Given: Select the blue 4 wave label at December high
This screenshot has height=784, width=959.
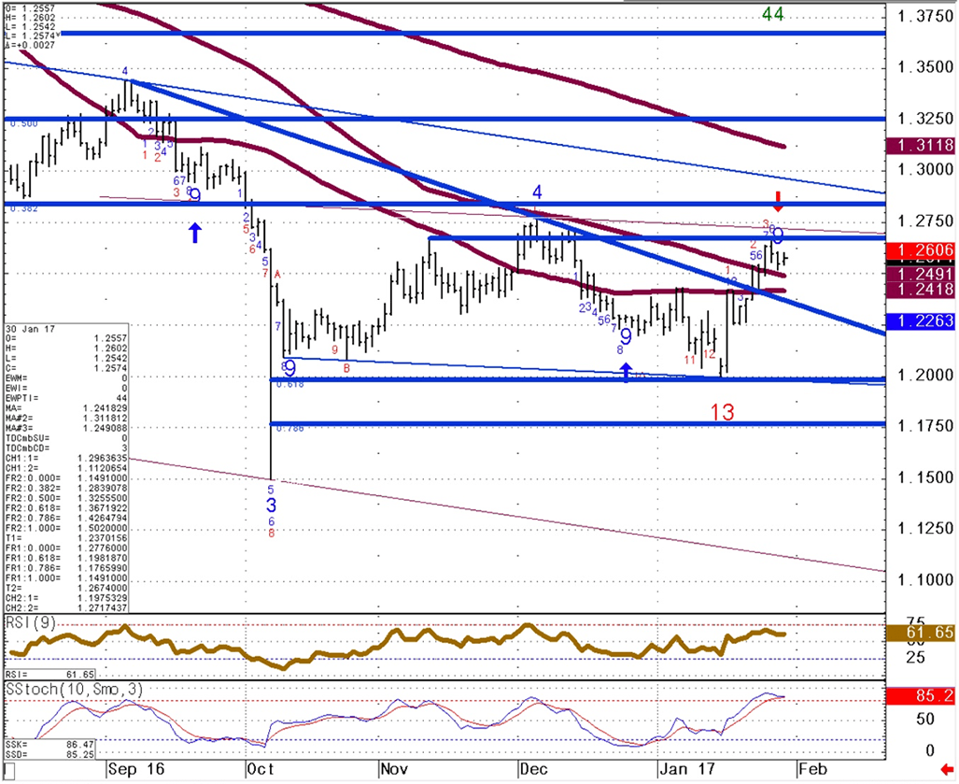Looking at the screenshot, I should [537, 192].
